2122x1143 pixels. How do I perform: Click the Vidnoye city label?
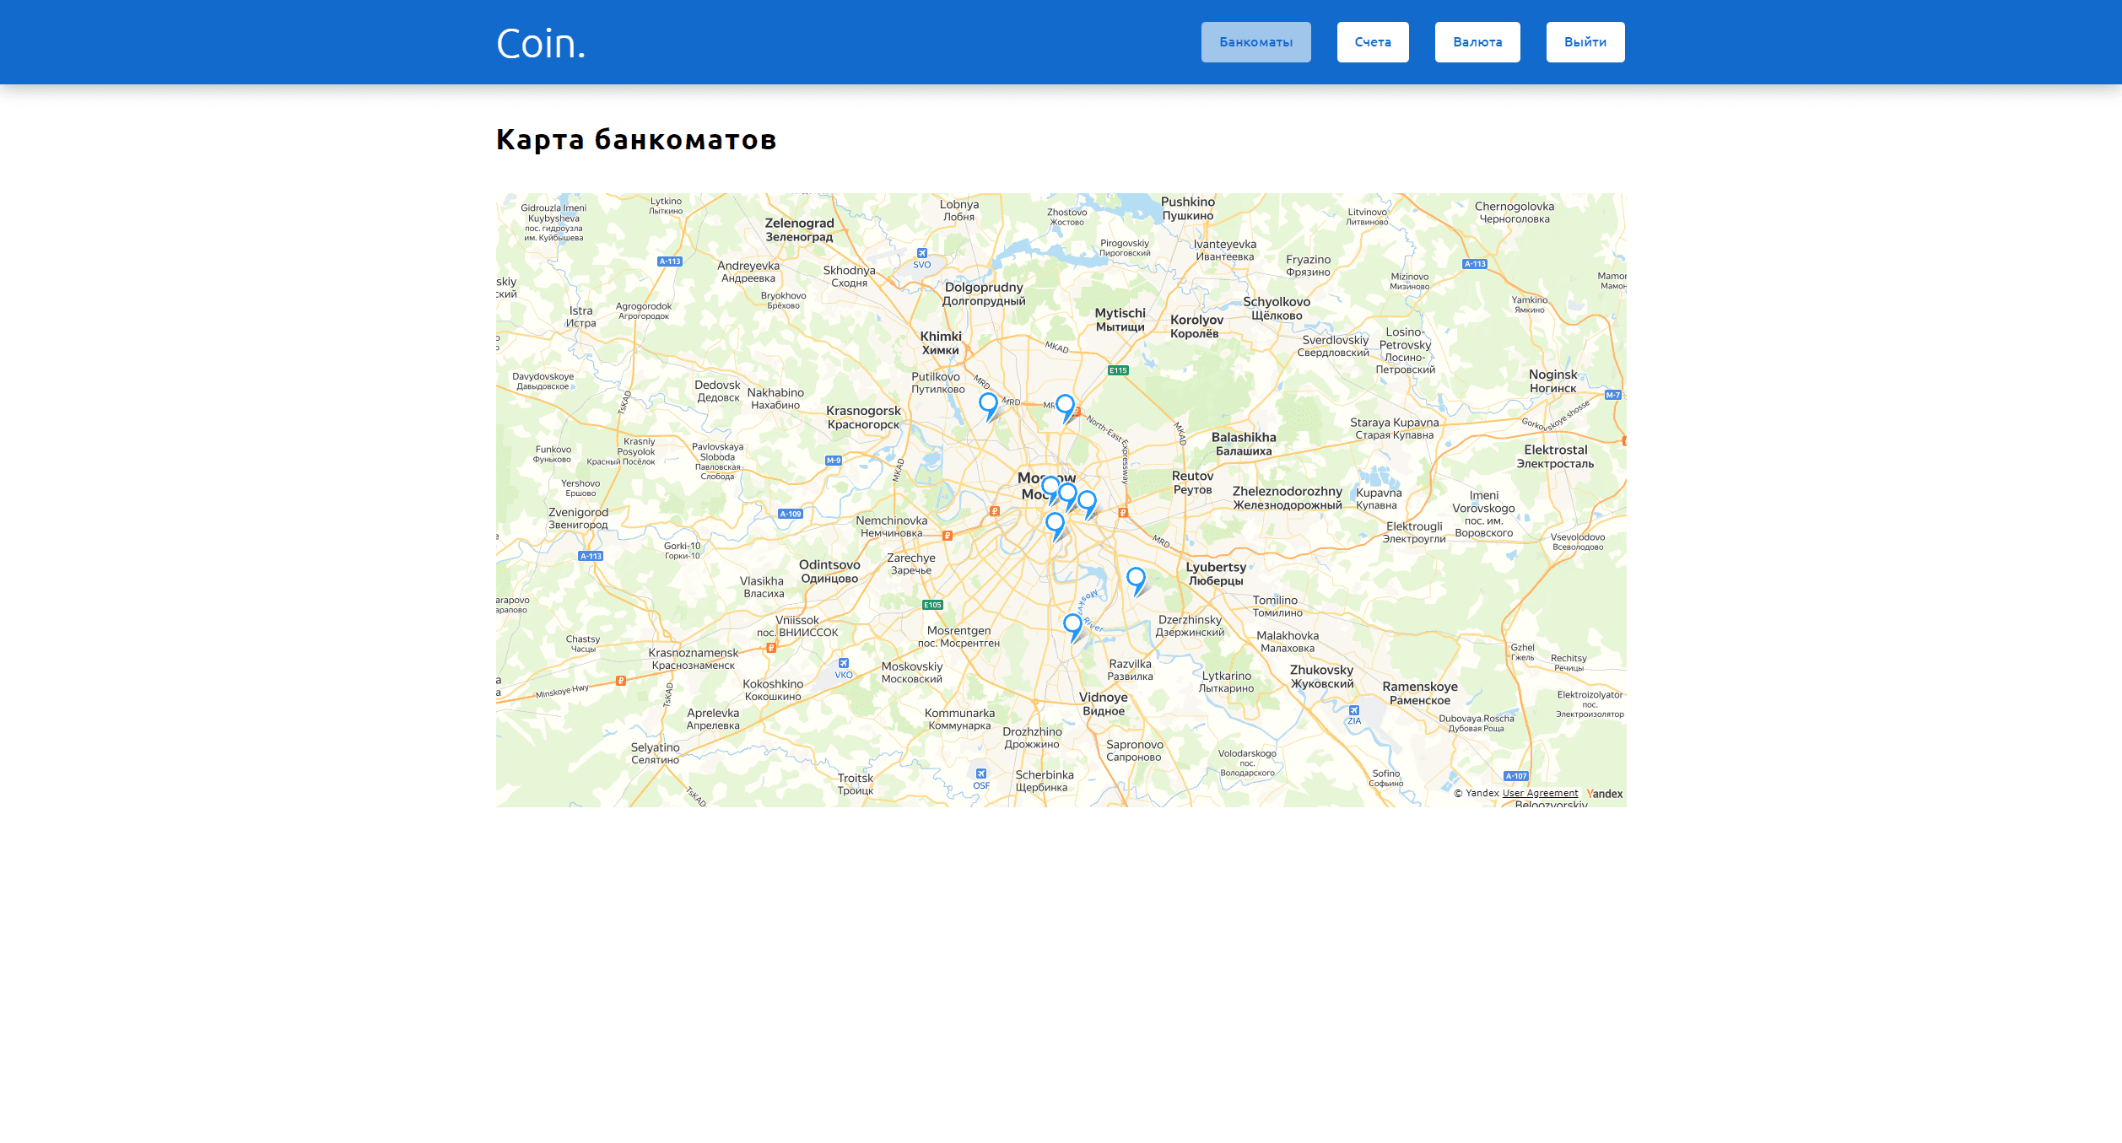click(x=1104, y=704)
